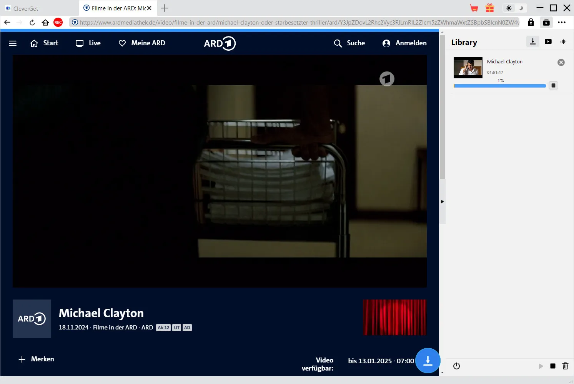574x384 pixels.
Task: Open the Filme in der ARD link
Action: pyautogui.click(x=115, y=328)
